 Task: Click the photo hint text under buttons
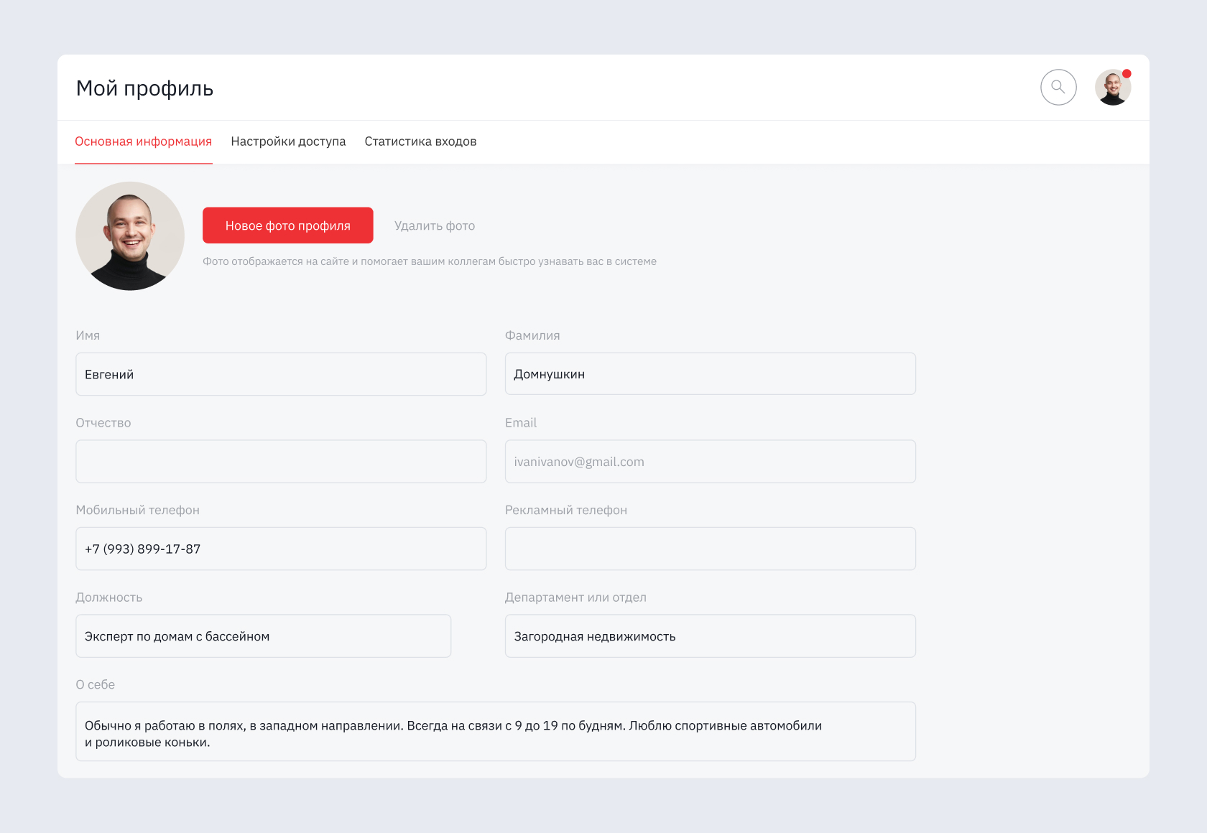(x=429, y=261)
